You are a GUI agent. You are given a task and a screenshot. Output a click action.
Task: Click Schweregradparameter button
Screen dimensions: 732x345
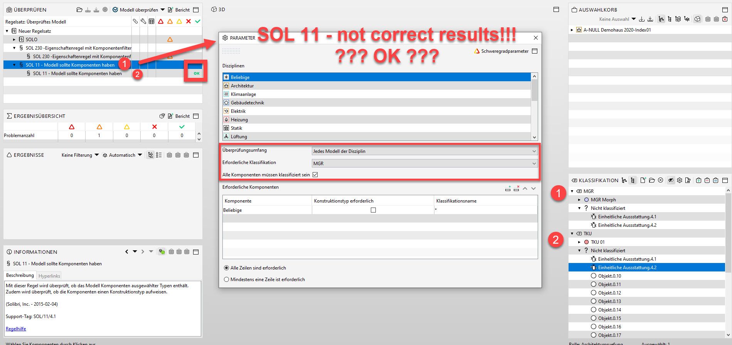(501, 51)
